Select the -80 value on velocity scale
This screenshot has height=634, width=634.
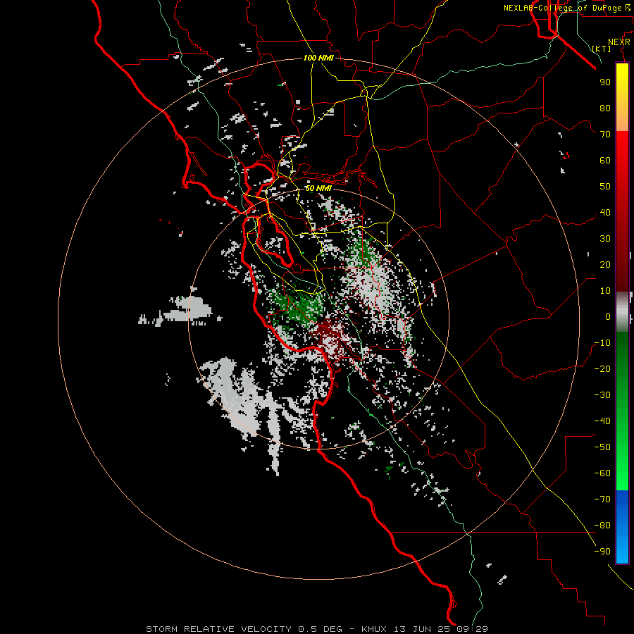tap(602, 526)
